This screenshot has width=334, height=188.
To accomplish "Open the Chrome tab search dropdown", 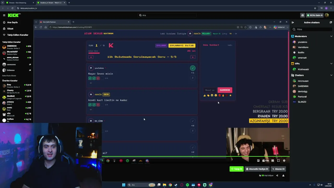I will (2, 3).
